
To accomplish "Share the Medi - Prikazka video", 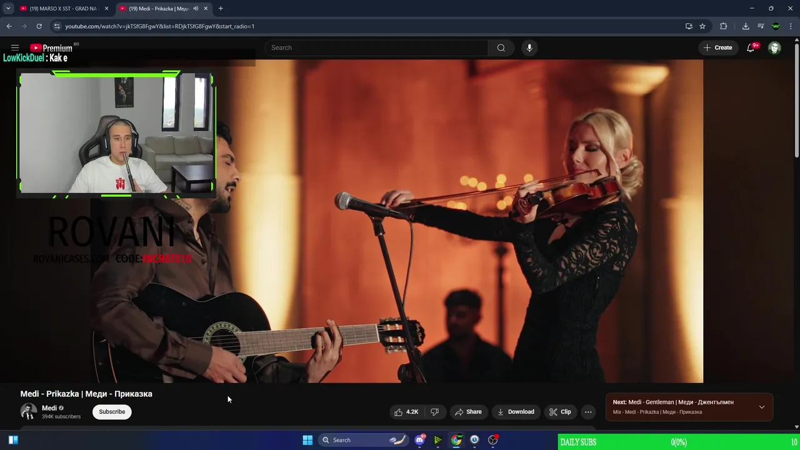I will coord(468,412).
